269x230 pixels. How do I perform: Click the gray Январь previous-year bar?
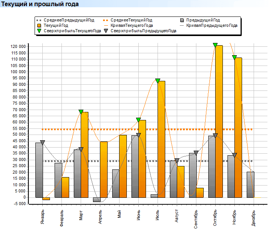point(39,170)
